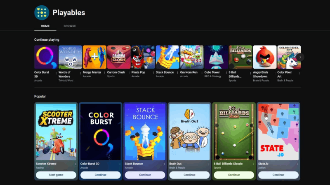The width and height of the screenshot is (330, 185).
Task: Continue playing State.io
Action: (x=278, y=175)
